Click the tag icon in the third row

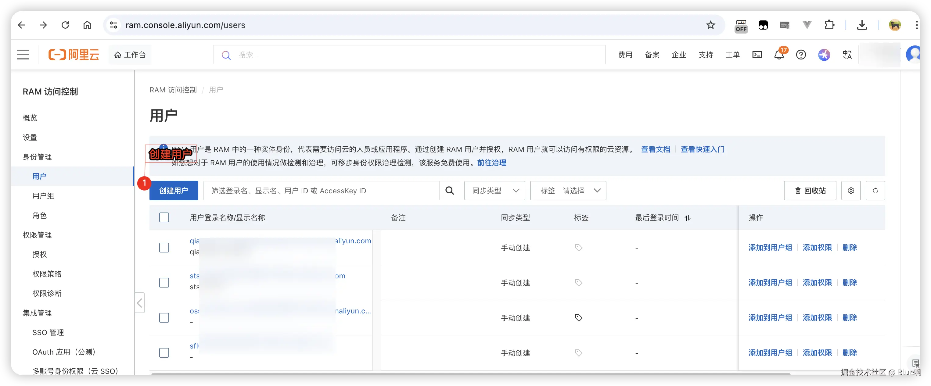(x=579, y=318)
